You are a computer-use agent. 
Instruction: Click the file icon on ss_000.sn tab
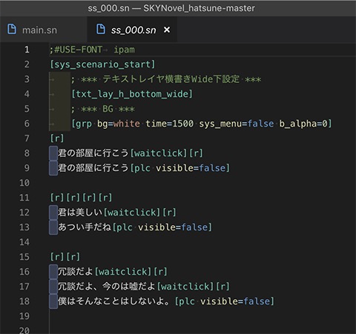click(101, 29)
